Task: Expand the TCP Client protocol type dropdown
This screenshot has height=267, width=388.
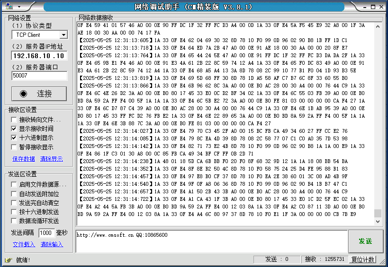Action: pos(63,35)
